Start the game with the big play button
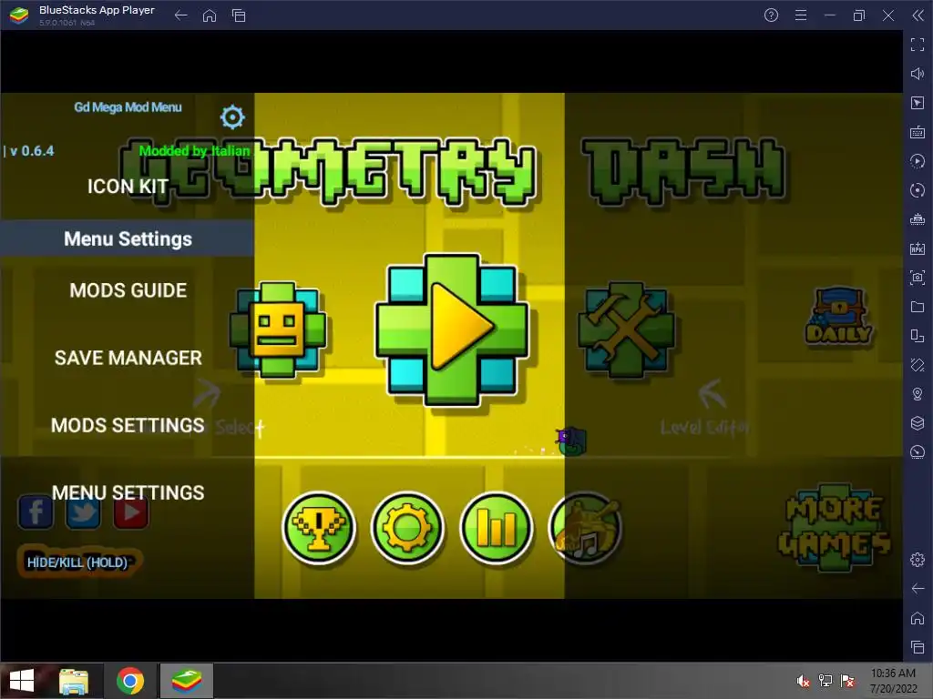This screenshot has height=699, width=933. 452,329
